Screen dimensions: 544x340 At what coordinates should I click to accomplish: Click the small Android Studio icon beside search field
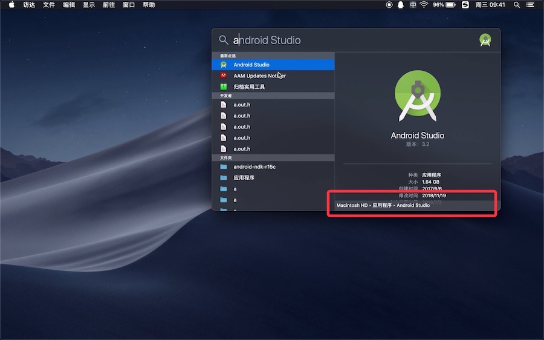click(485, 40)
